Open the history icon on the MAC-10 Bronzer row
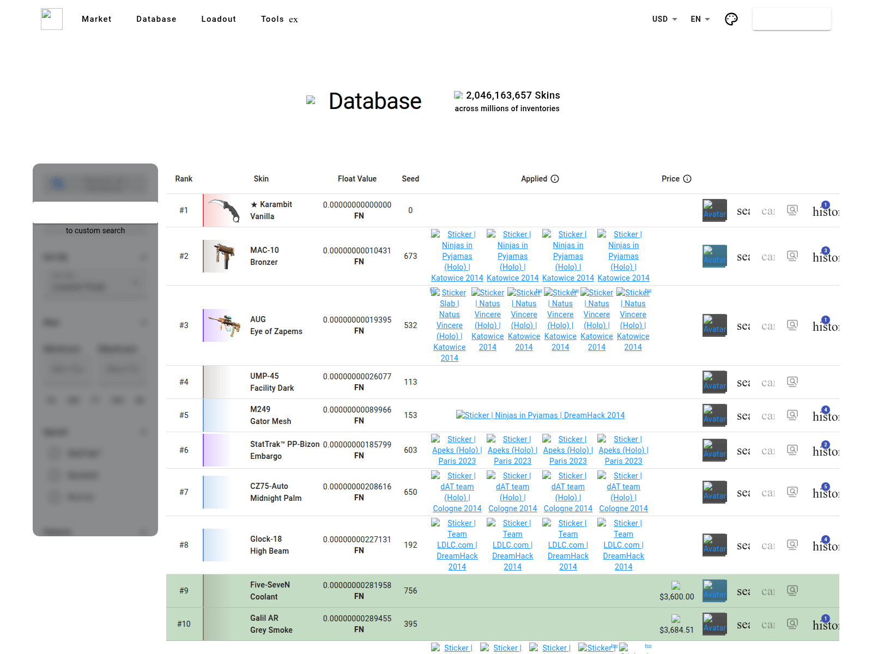The width and height of the screenshot is (872, 654). tap(826, 257)
